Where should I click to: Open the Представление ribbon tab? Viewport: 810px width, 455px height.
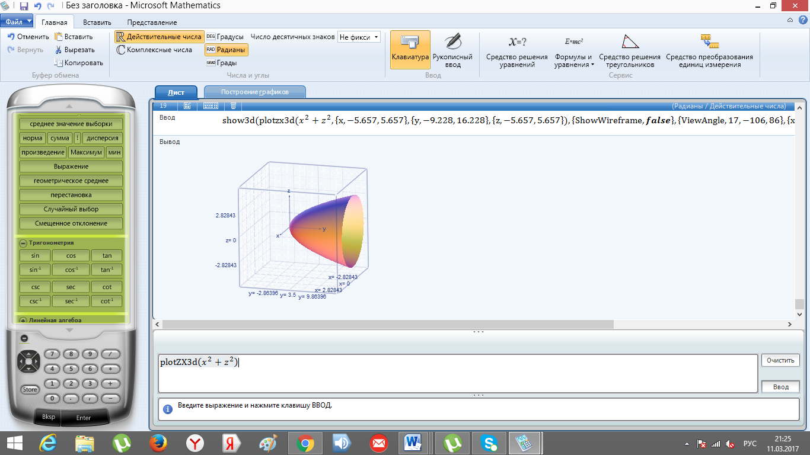point(152,23)
